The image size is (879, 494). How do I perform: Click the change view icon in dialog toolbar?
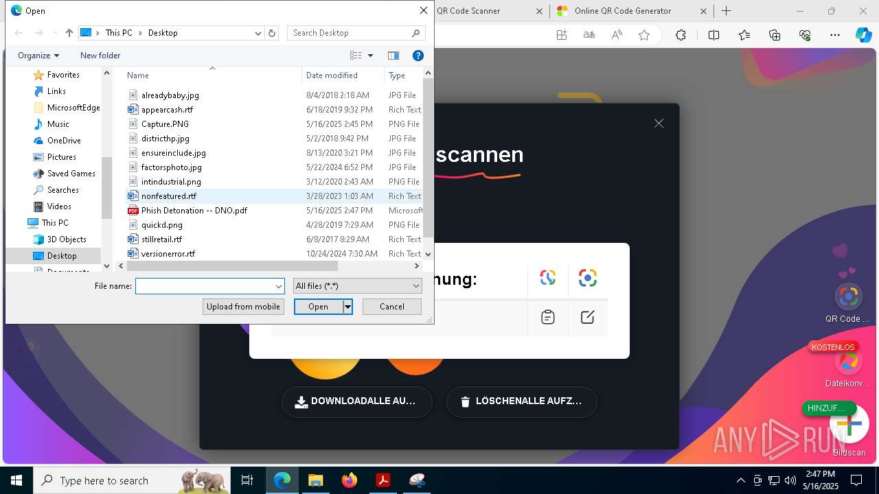356,56
